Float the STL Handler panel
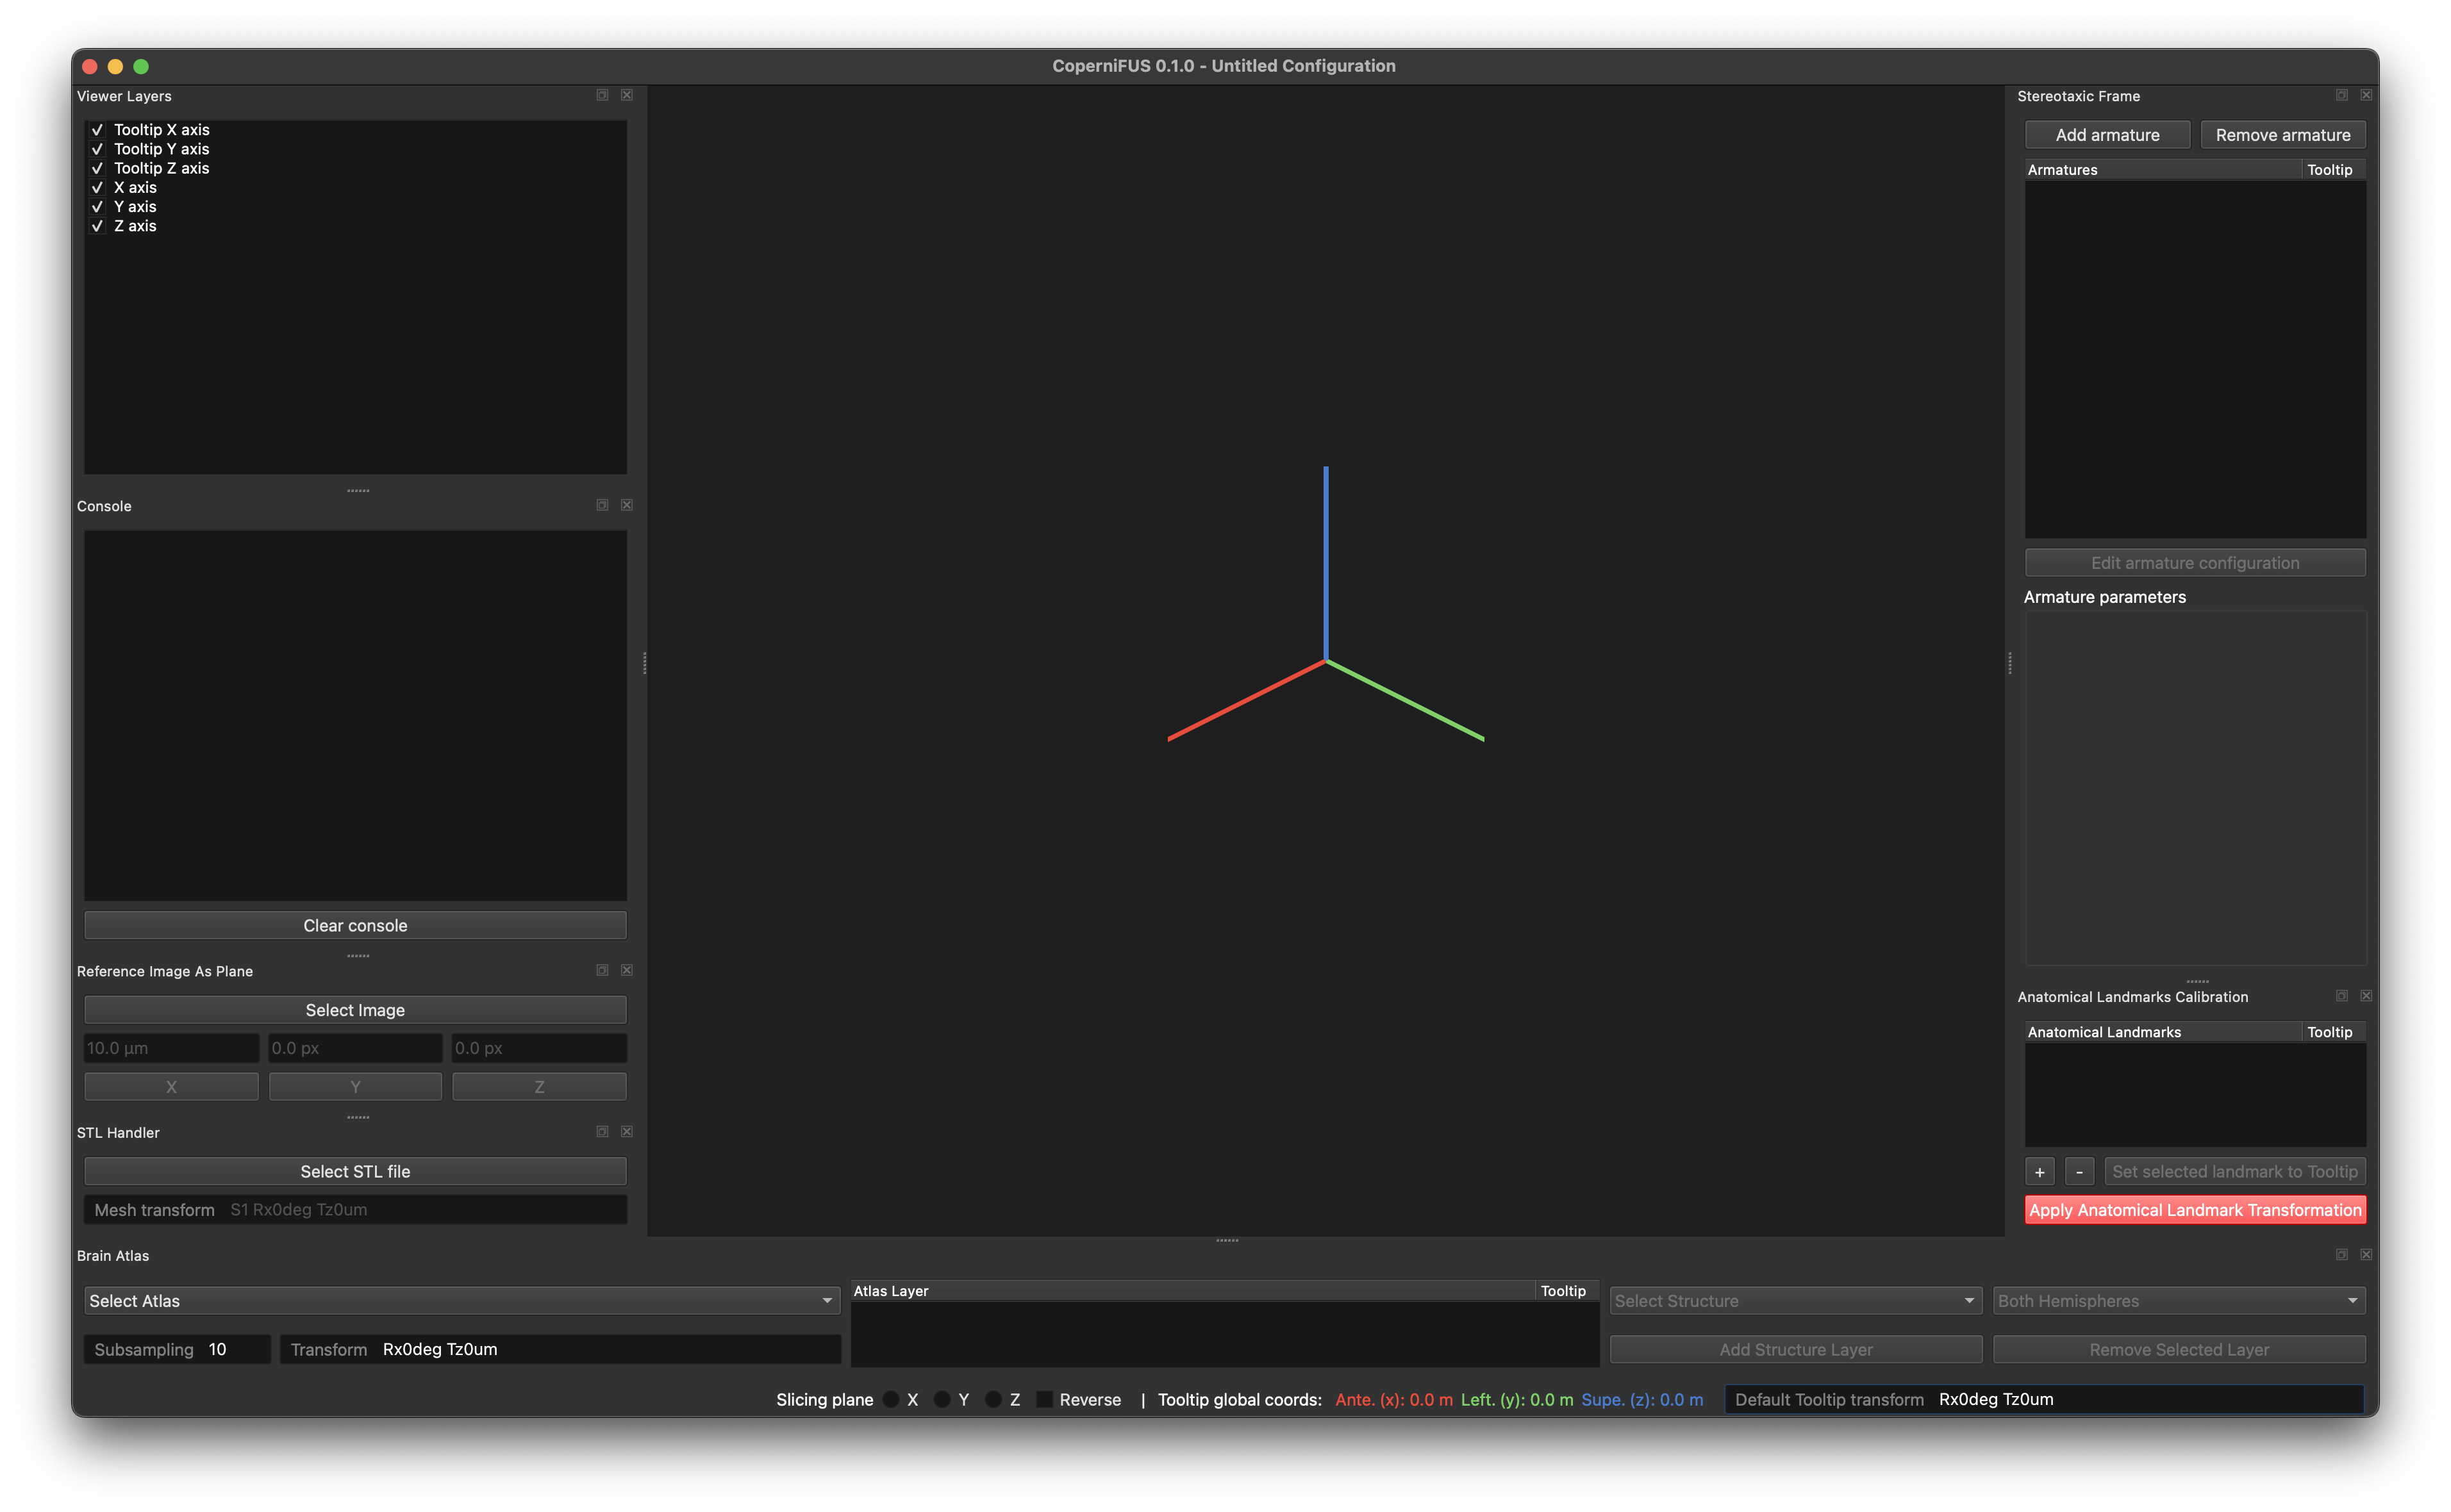The width and height of the screenshot is (2451, 1512). 602,1131
